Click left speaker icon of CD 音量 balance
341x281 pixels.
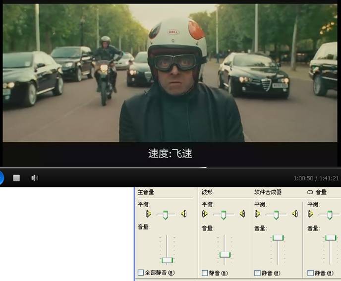pyautogui.click(x=310, y=214)
